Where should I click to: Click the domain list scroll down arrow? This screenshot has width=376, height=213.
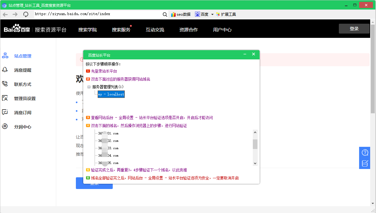pyautogui.click(x=255, y=163)
